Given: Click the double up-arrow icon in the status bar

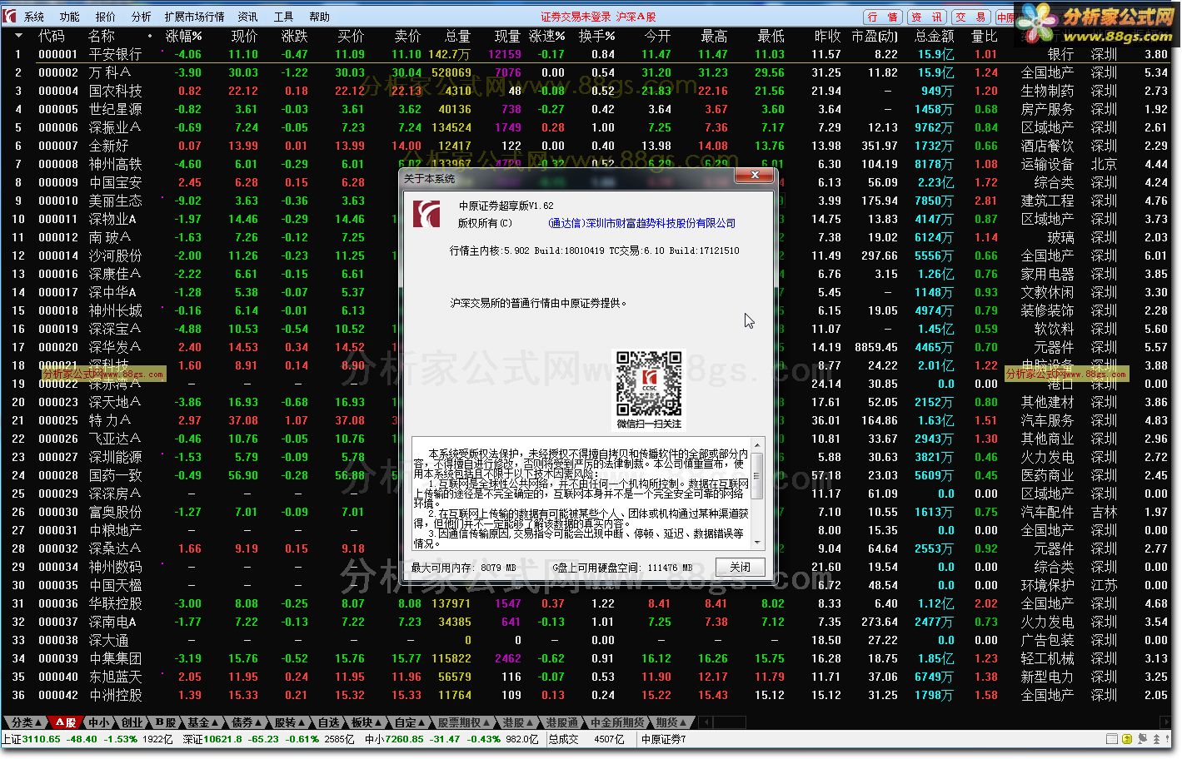Looking at the screenshot, I should (1156, 739).
